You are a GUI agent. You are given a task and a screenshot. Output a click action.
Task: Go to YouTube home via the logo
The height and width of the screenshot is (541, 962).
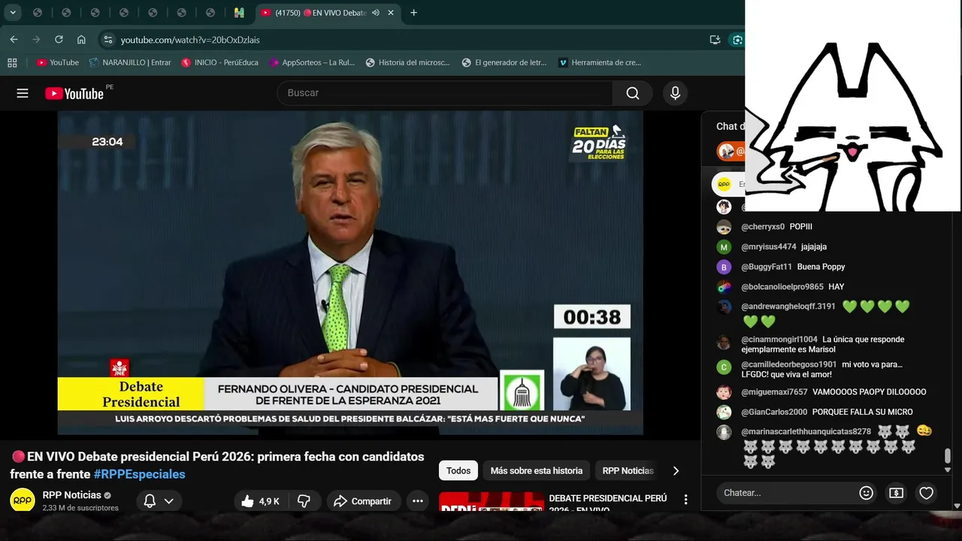[x=74, y=93]
